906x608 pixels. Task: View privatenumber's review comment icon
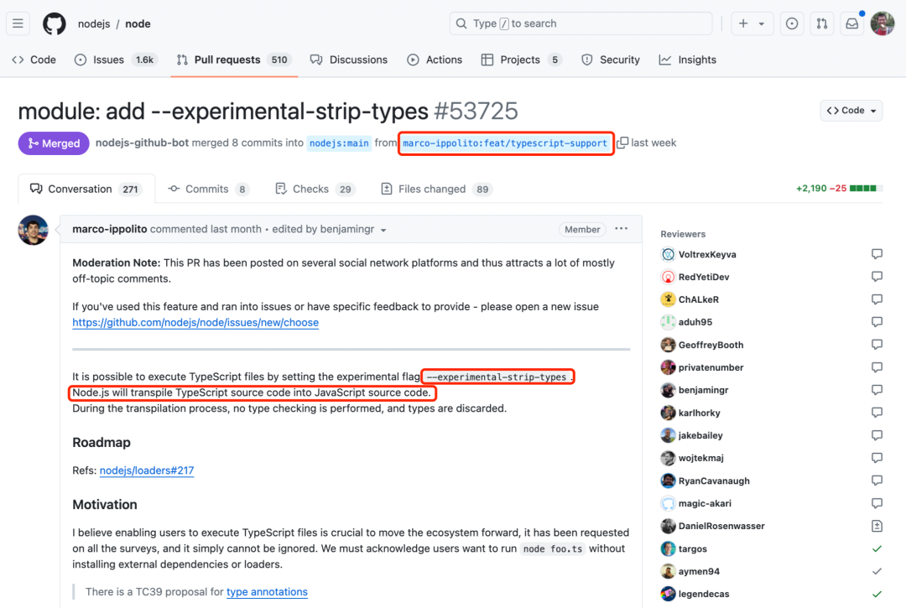click(877, 367)
